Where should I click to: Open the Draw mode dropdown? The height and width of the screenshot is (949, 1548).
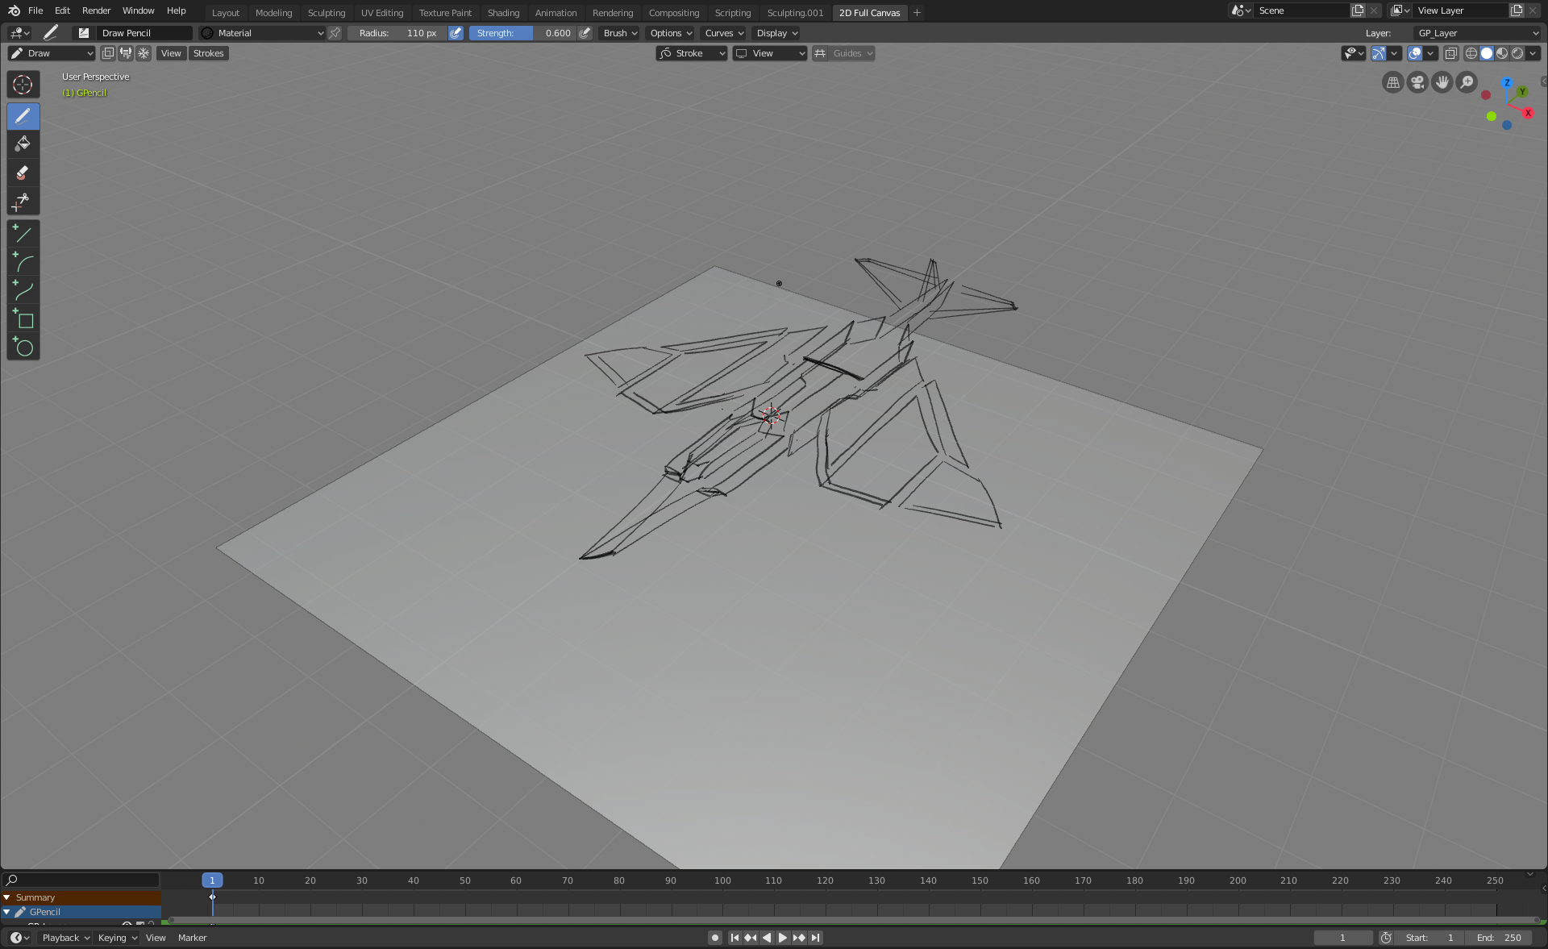point(52,53)
